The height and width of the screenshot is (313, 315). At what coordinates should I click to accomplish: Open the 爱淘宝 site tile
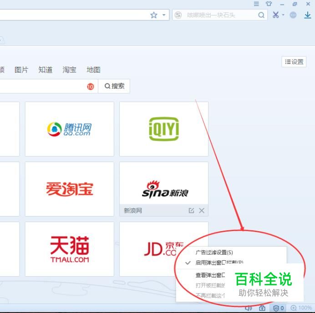click(x=70, y=189)
